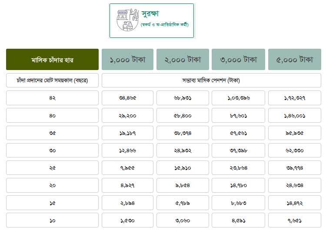This screenshot has height=231, width=326.
Task: Click the pension value '১,৭২,৩২৭'
Action: 295,98
